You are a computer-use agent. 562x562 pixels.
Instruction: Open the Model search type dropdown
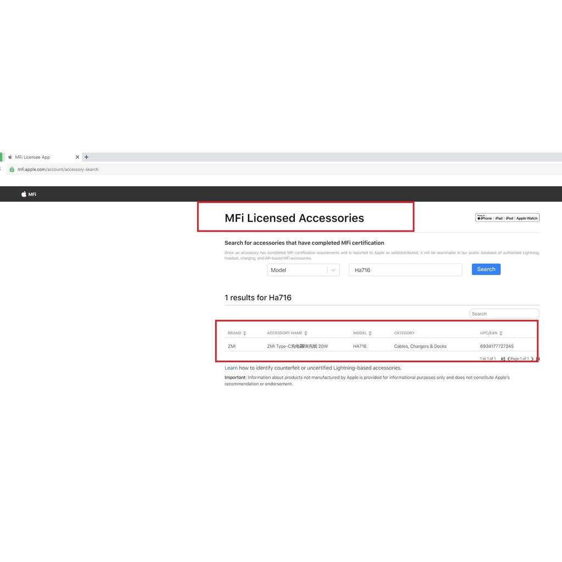click(297, 270)
